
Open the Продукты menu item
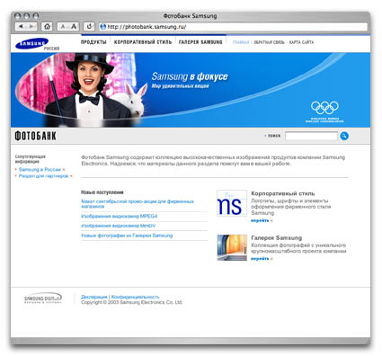[93, 42]
